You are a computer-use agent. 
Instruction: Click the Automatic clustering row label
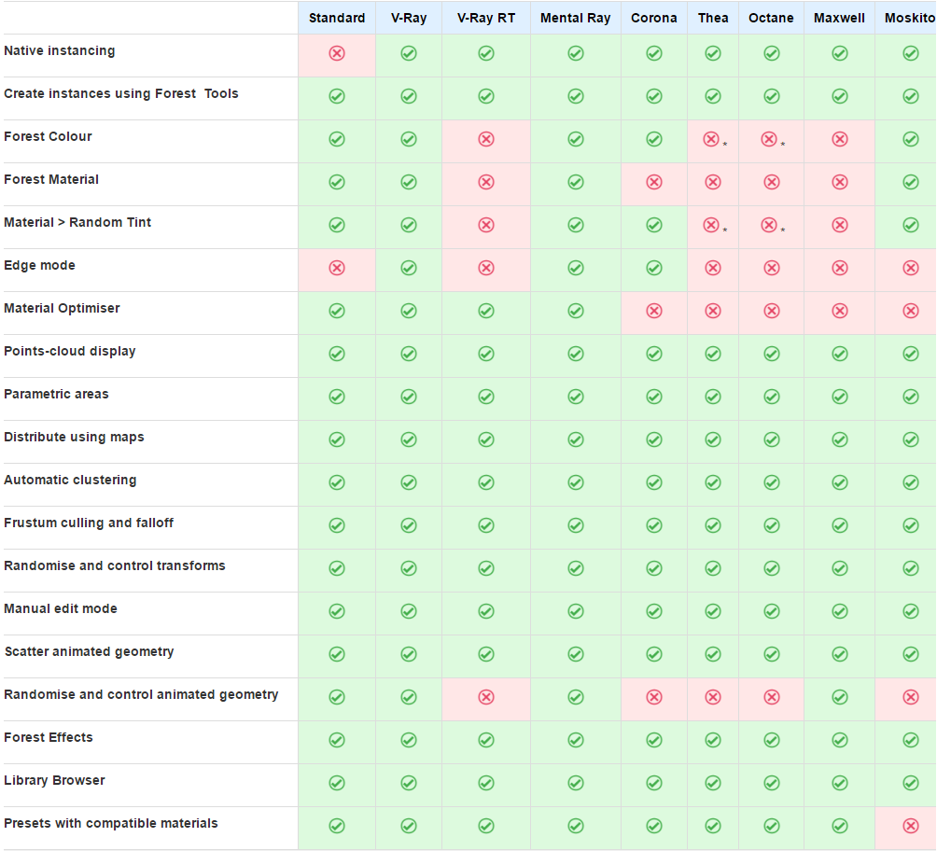click(x=71, y=481)
